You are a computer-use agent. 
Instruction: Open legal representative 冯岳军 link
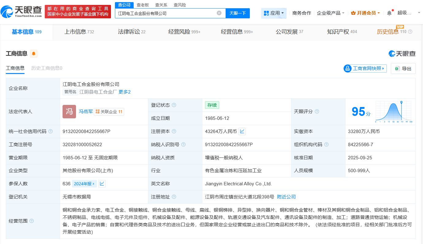pyautogui.click(x=86, y=112)
